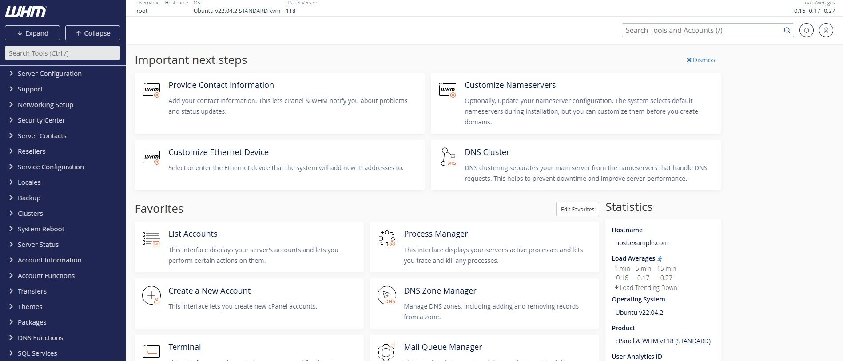
Task: Click the root username in header
Action: pos(142,11)
